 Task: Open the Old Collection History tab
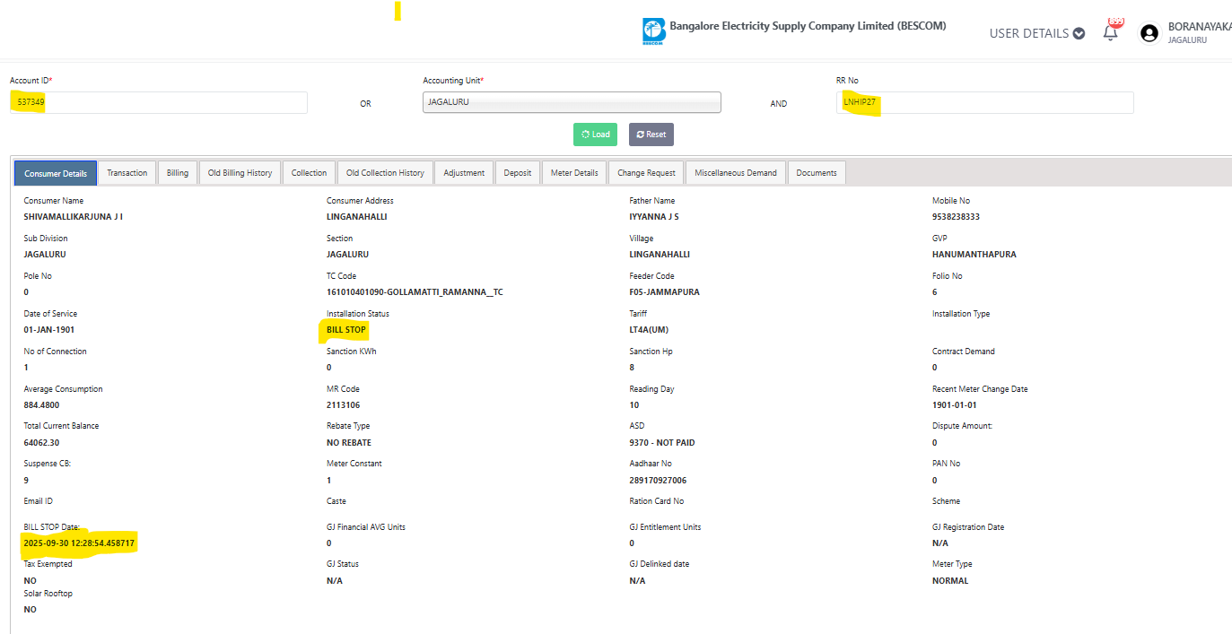point(385,173)
